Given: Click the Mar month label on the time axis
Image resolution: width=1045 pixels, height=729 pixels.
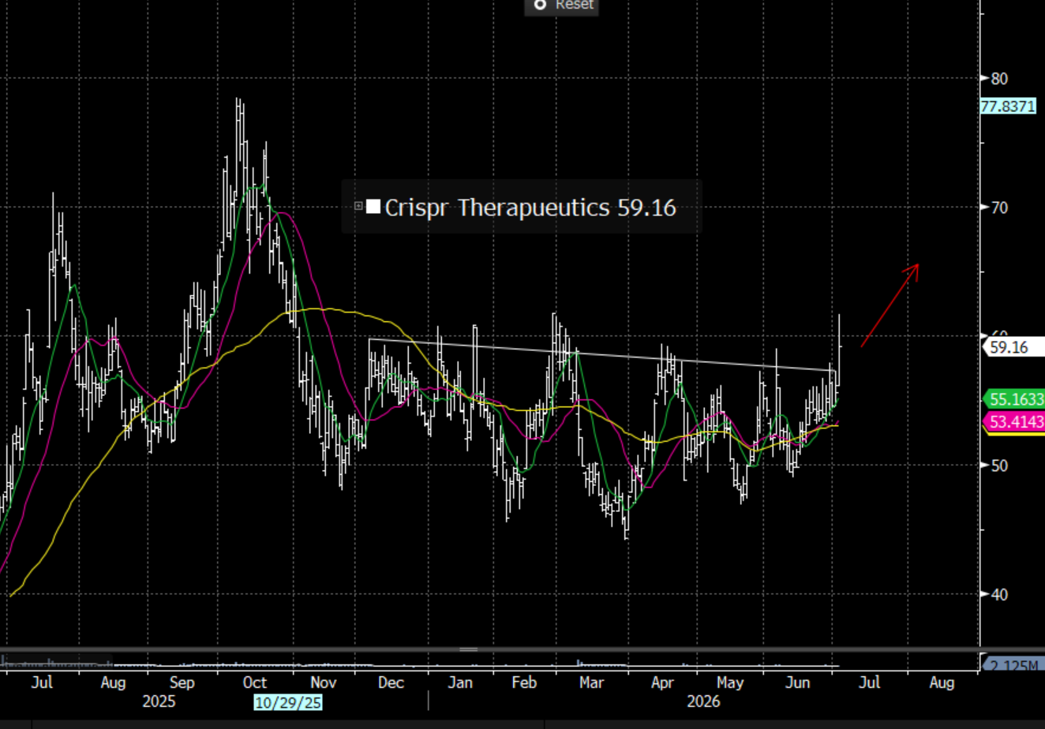Looking at the screenshot, I should coord(591,682).
